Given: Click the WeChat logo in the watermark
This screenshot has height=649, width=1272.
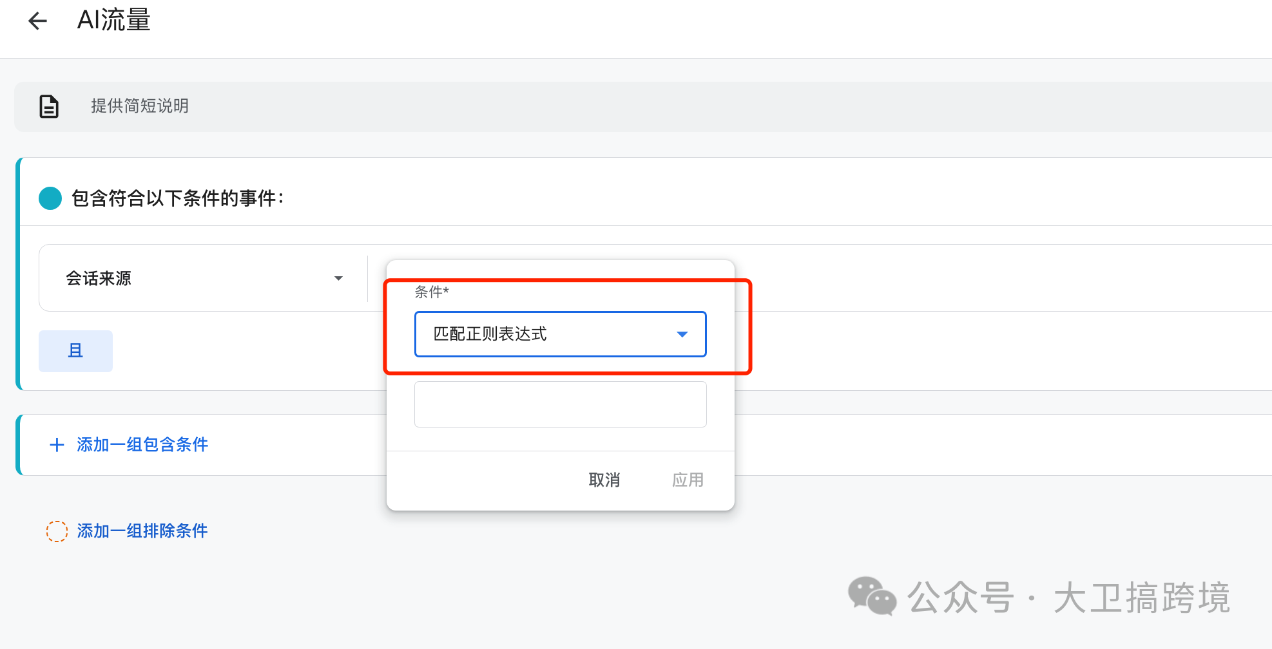Looking at the screenshot, I should [872, 599].
